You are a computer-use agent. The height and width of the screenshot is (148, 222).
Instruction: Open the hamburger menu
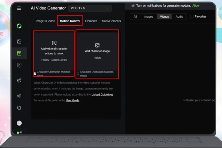pos(19,8)
